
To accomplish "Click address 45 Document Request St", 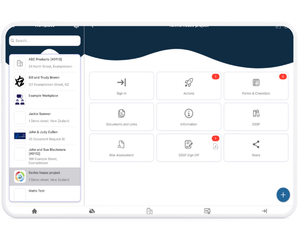I will [x=47, y=139].
